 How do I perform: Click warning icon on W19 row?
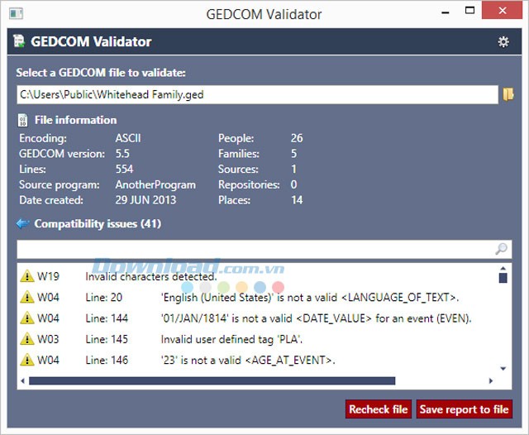coord(27,276)
